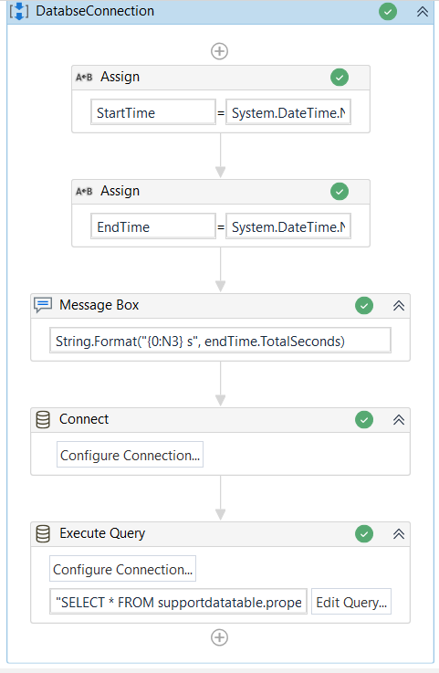Click green checkmark on second Assign
Image resolution: width=439 pixels, height=673 pixels.
click(x=340, y=192)
